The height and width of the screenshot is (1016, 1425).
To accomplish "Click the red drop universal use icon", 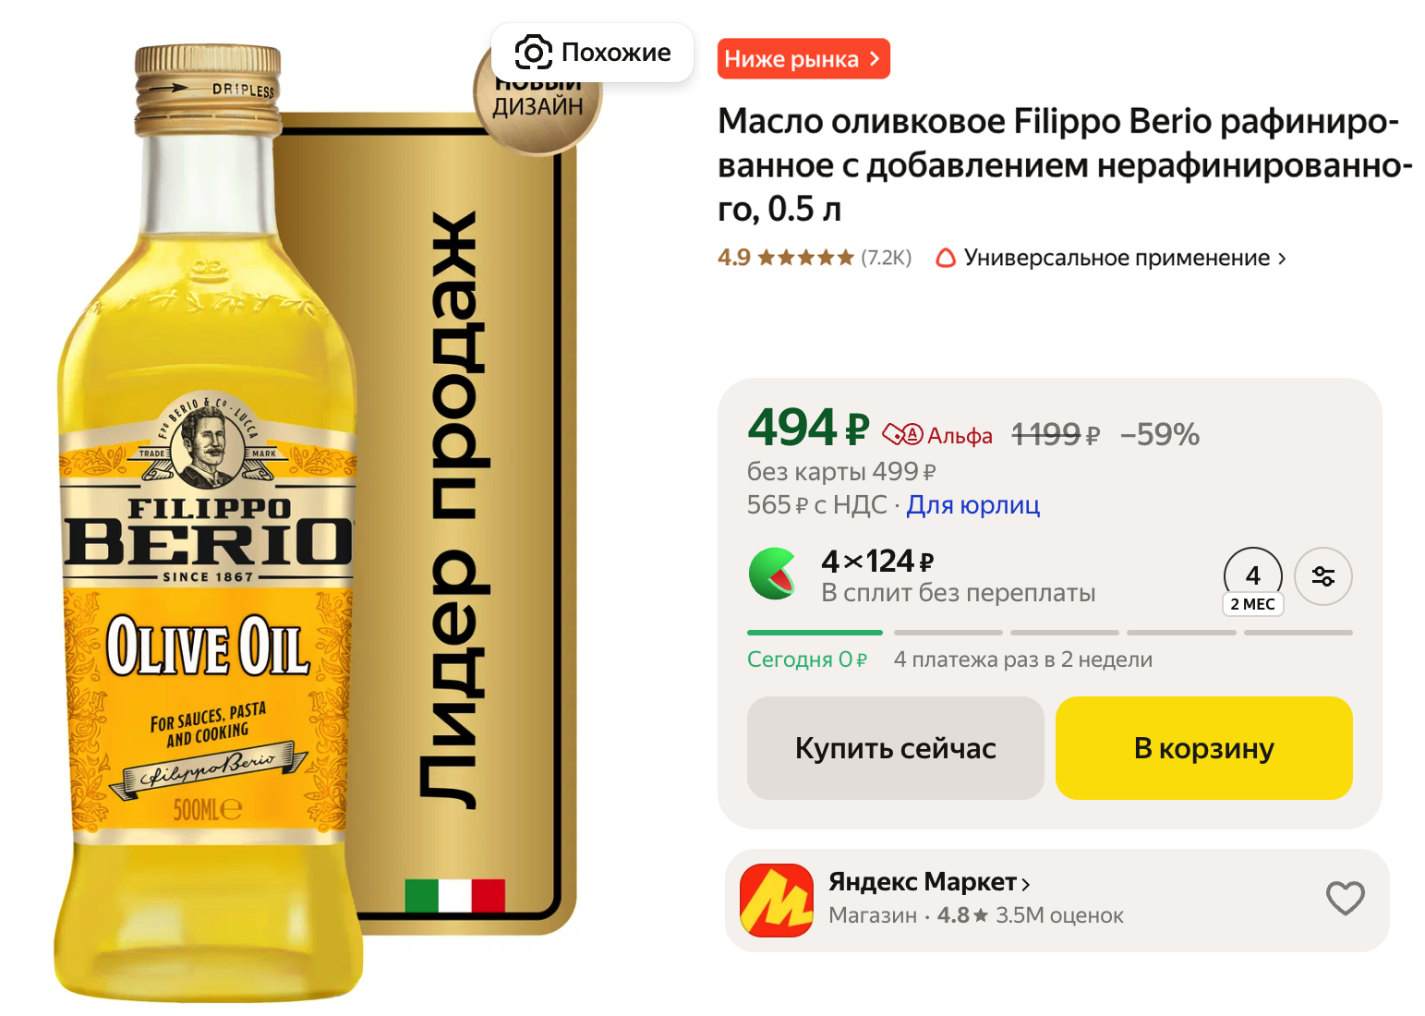I will click(x=946, y=258).
